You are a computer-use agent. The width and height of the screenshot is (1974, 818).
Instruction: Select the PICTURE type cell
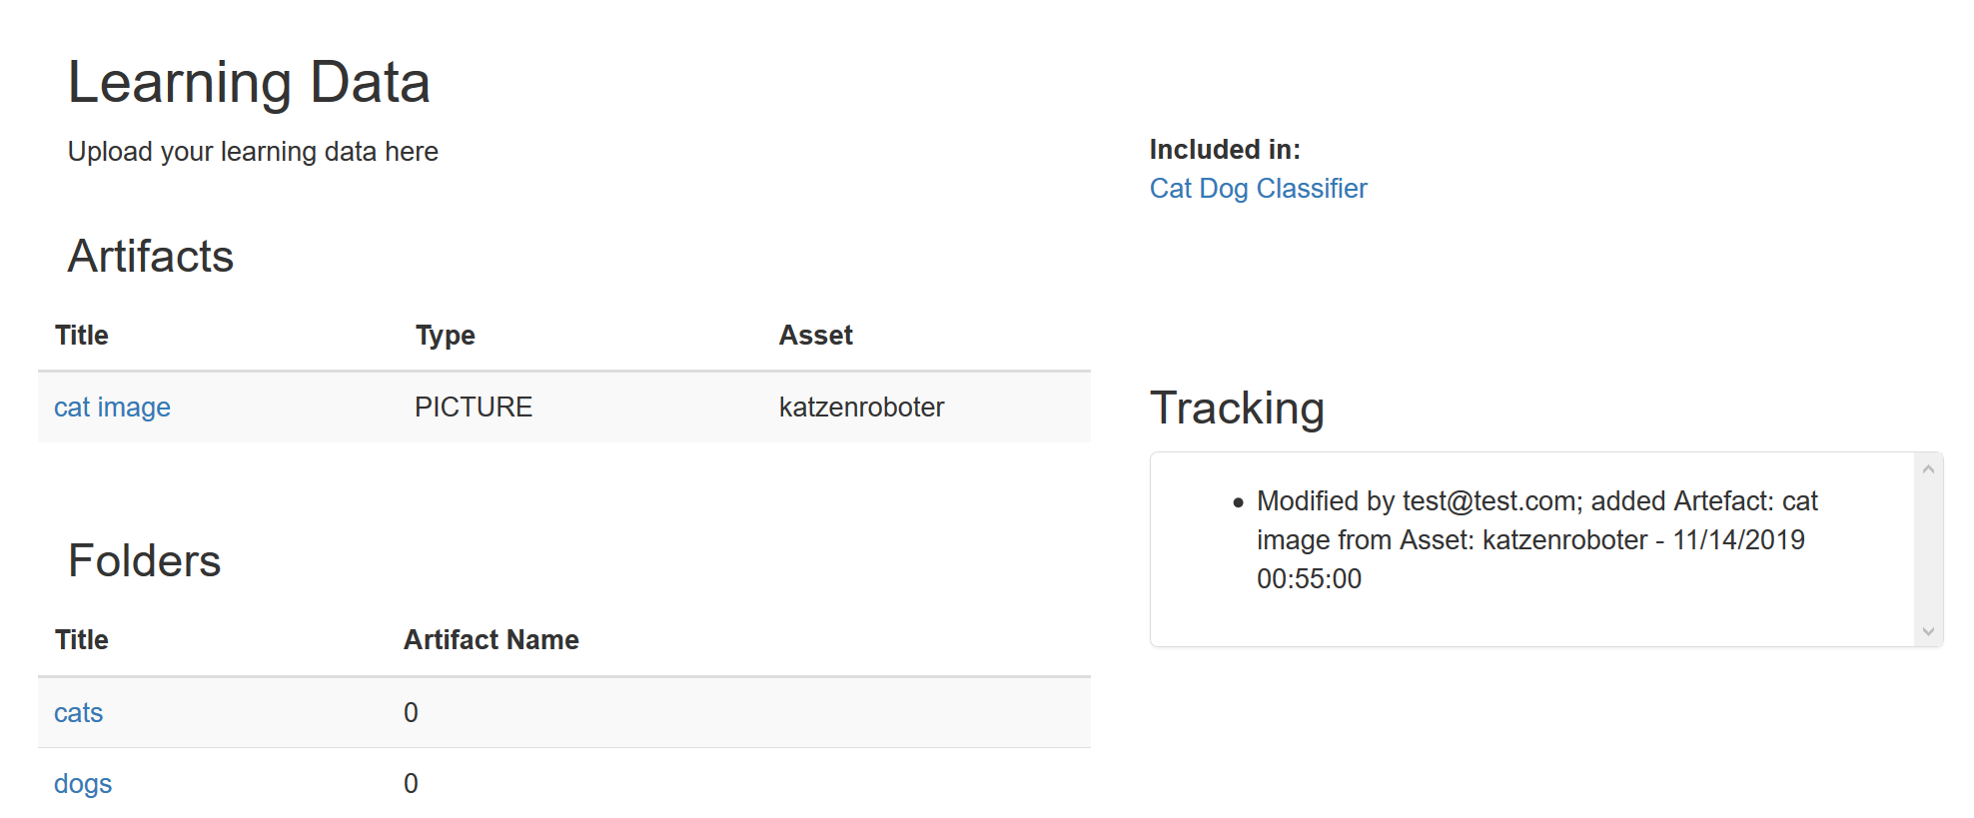[473, 408]
